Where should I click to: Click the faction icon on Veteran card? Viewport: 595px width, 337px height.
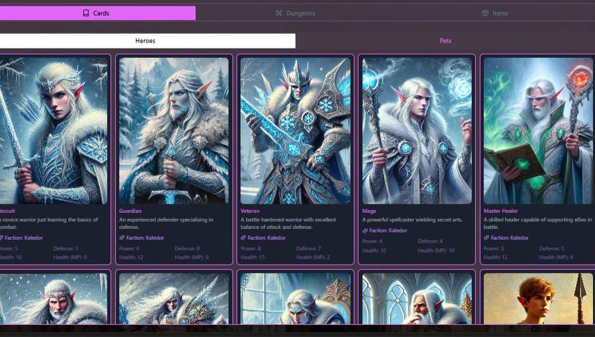(x=244, y=238)
